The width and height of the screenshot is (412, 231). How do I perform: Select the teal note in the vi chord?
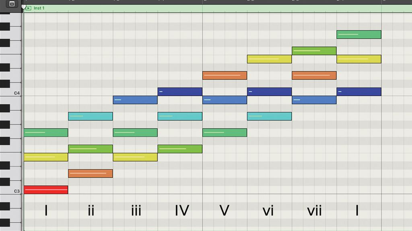pos(270,116)
